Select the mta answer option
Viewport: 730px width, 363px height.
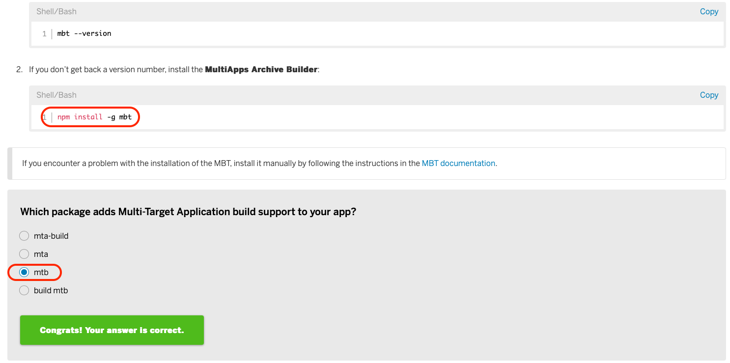[24, 254]
